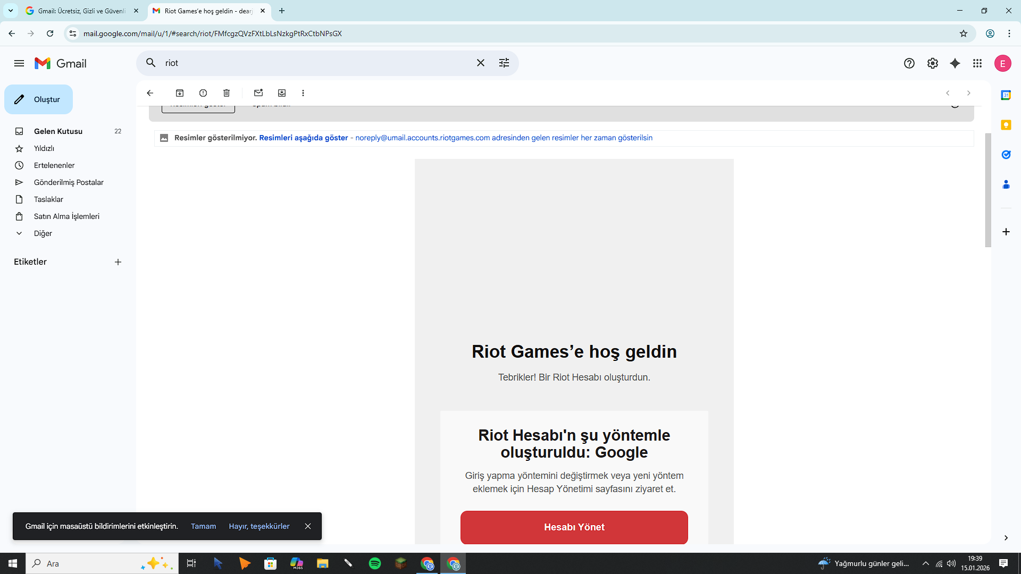Open Contacts side panel icon
Viewport: 1021px width, 574px height.
pos(1006,184)
